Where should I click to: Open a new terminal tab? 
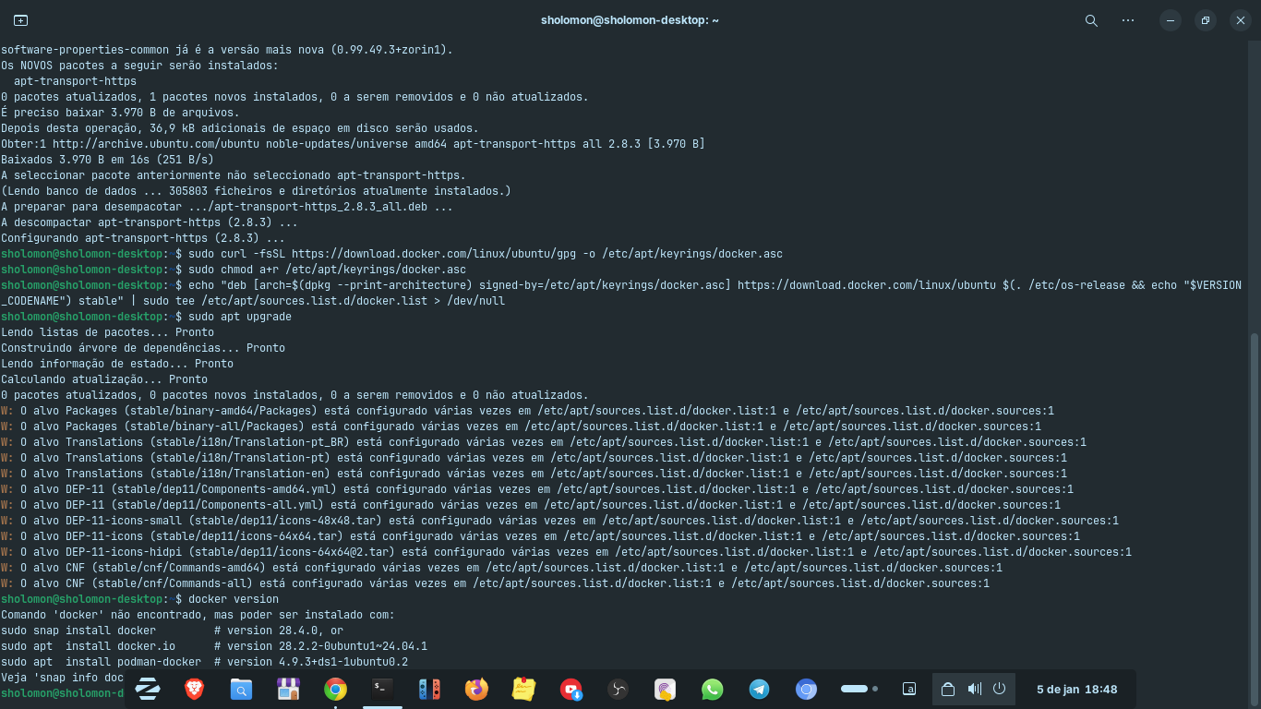pos(20,20)
